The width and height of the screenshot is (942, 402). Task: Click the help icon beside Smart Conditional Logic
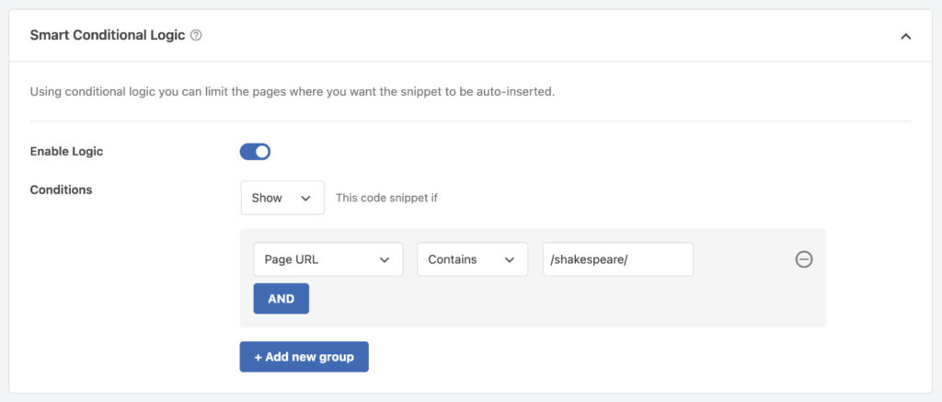[x=196, y=36]
